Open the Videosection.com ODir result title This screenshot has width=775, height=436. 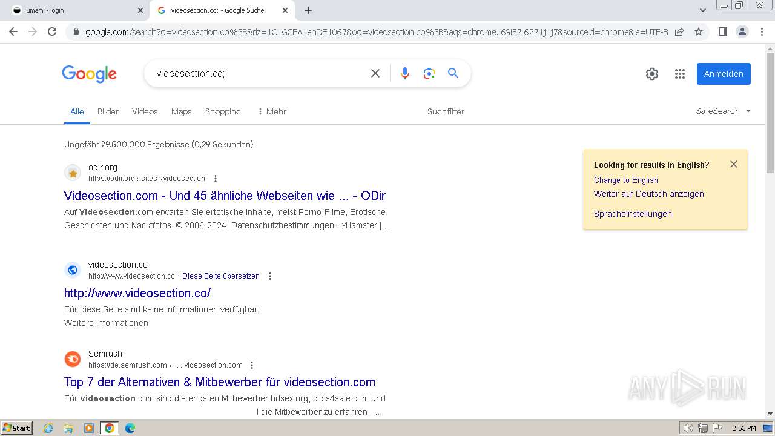(x=225, y=196)
